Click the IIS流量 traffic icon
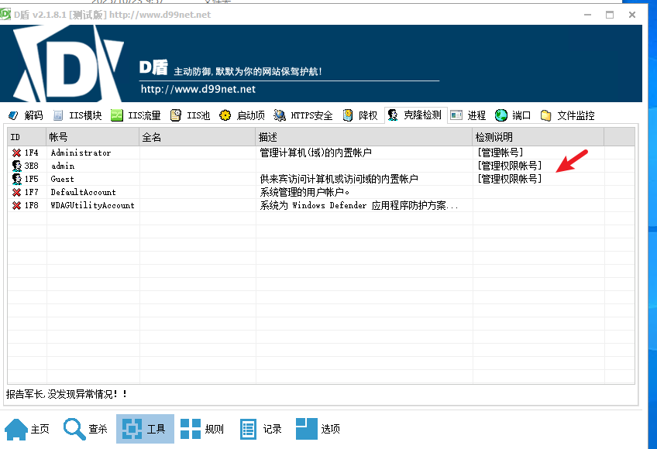 click(117, 115)
